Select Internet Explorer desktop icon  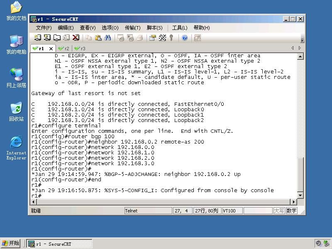pyautogui.click(x=16, y=148)
